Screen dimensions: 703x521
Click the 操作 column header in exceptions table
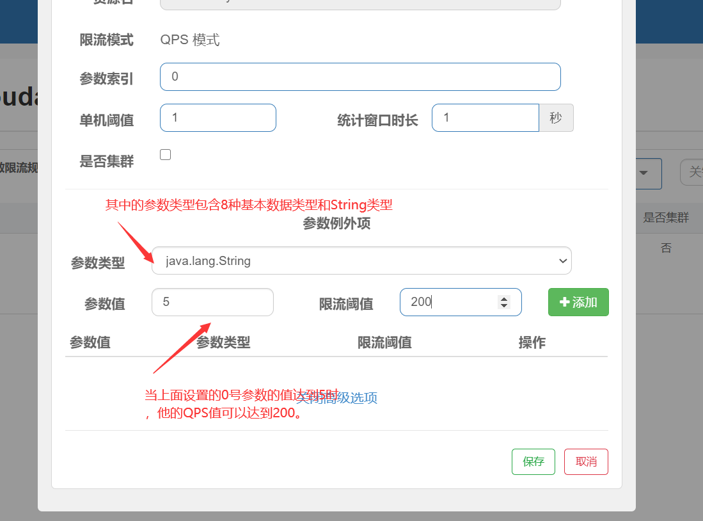[532, 342]
